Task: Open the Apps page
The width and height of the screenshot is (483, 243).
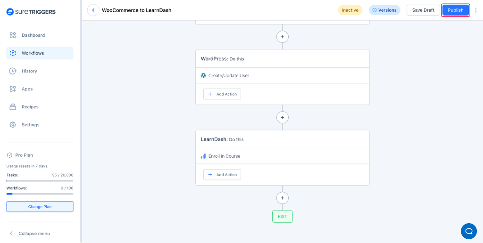Action: click(40, 89)
